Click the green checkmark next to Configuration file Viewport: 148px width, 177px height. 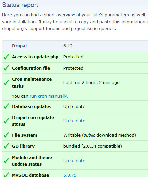(x=6, y=68)
